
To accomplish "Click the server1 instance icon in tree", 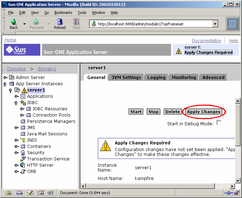I will pyautogui.click(x=17, y=90).
